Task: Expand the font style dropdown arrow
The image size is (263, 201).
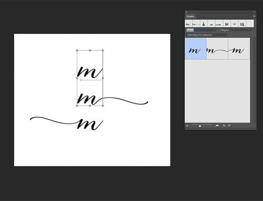Action: pyautogui.click(x=254, y=30)
